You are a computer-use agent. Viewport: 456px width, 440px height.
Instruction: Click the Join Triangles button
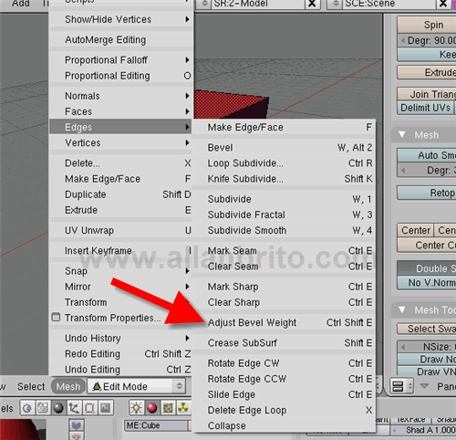(427, 94)
